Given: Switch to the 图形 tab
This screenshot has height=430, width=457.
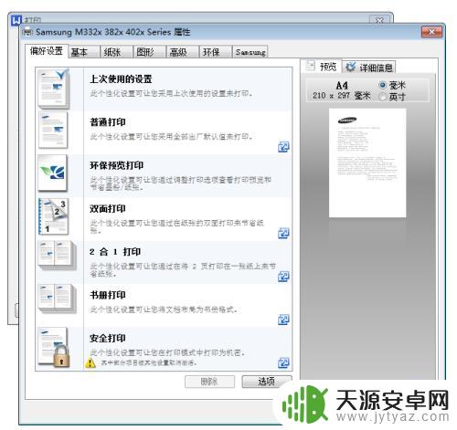Looking at the screenshot, I should tap(150, 52).
